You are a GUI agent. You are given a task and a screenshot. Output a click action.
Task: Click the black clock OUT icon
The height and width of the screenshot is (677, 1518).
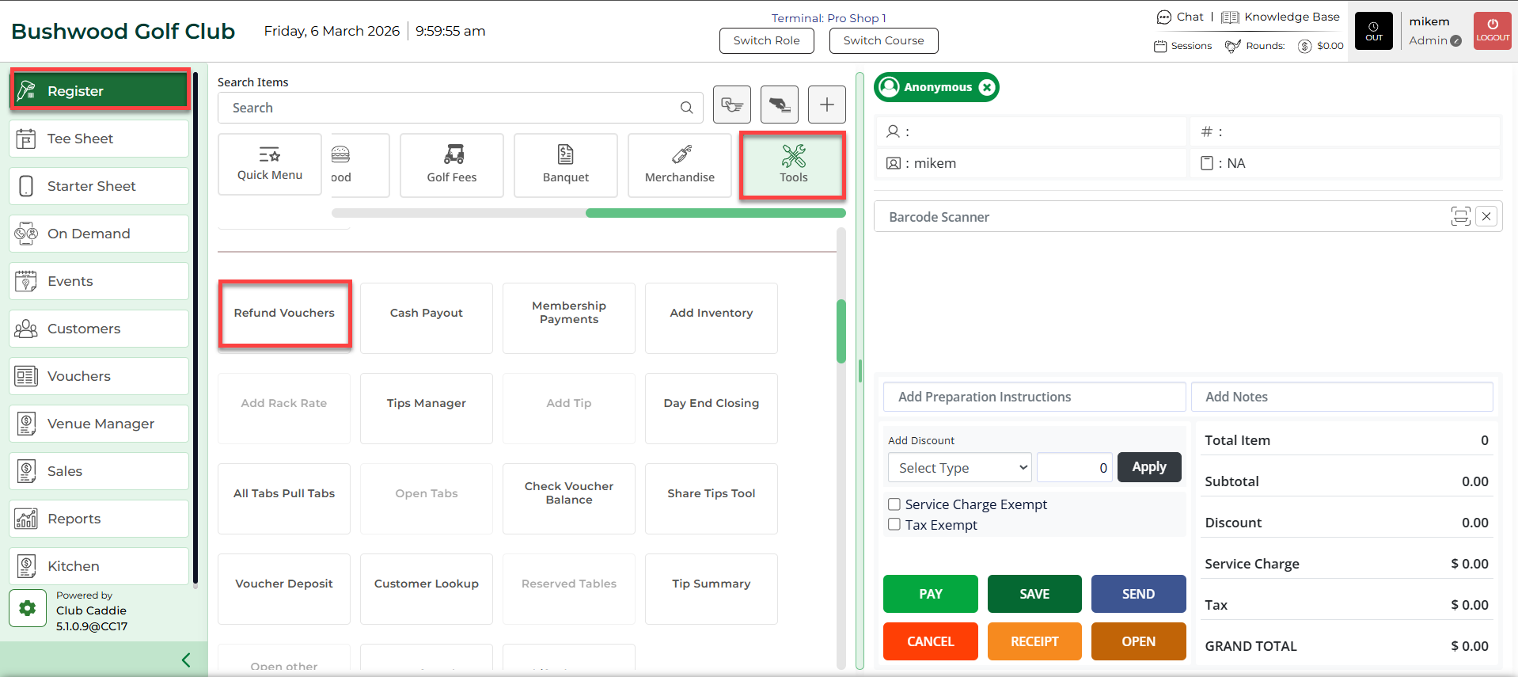tap(1373, 31)
